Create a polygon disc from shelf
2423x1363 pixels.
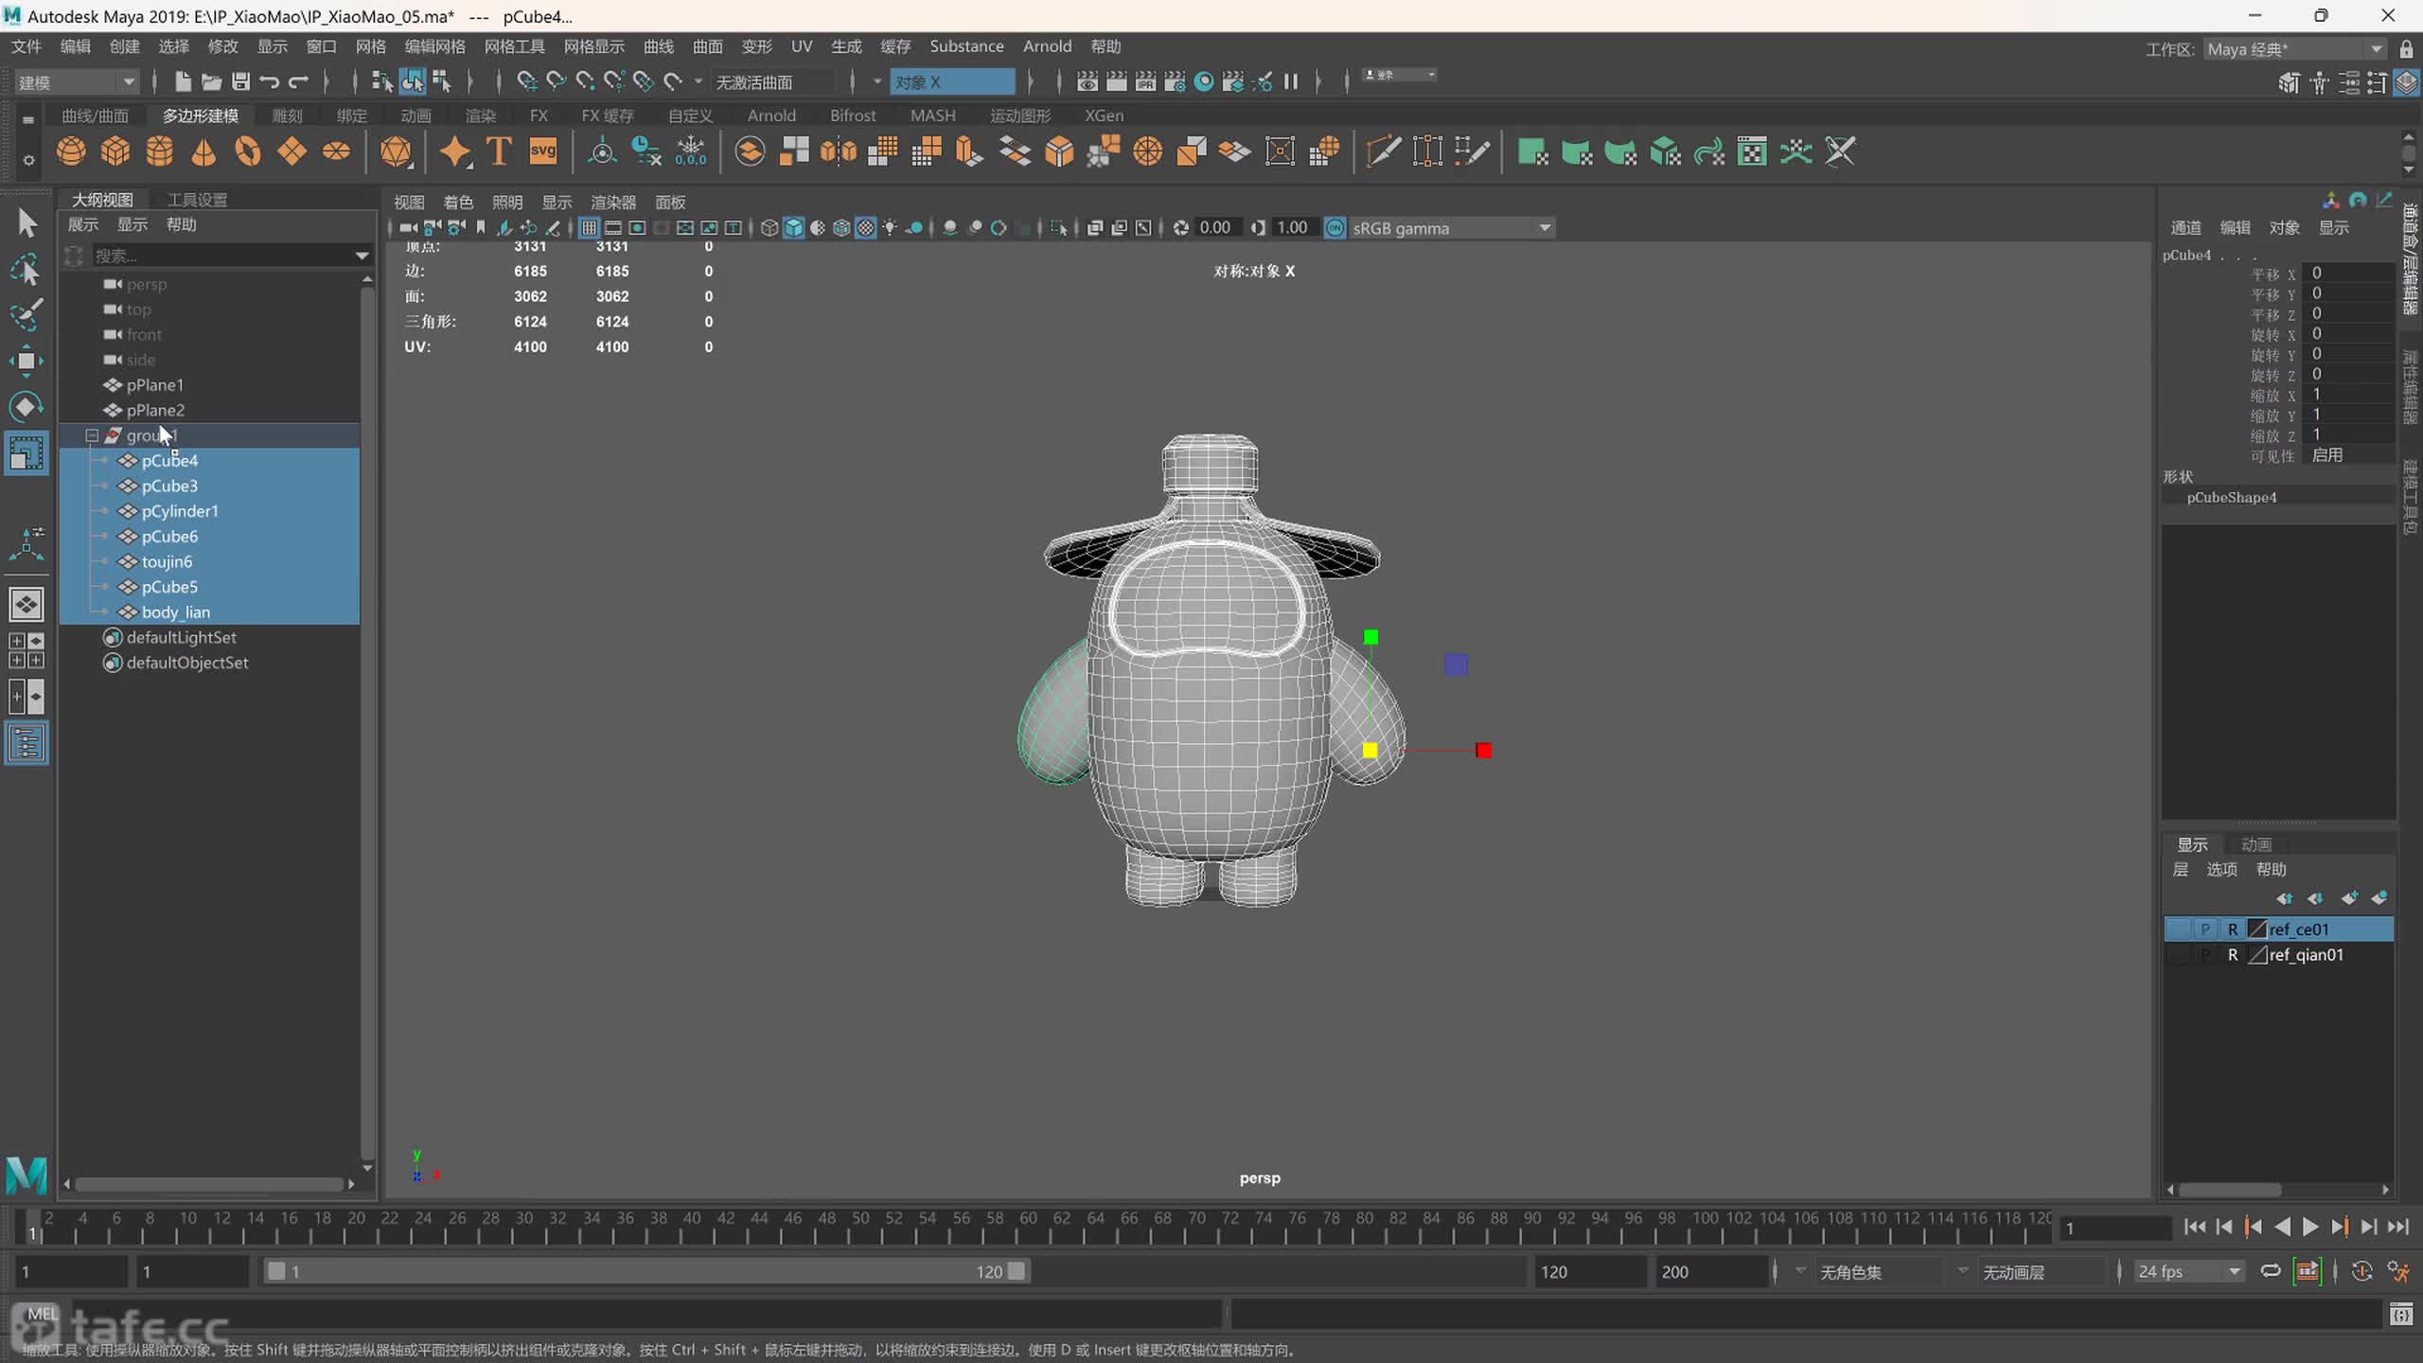[x=336, y=151]
